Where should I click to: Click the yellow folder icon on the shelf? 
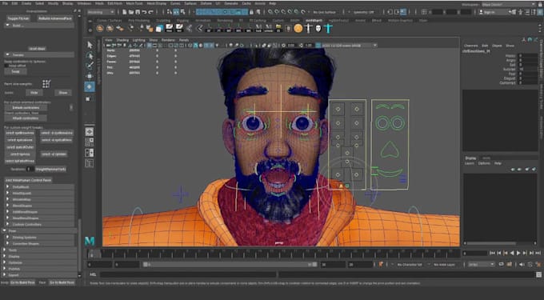[278, 28]
